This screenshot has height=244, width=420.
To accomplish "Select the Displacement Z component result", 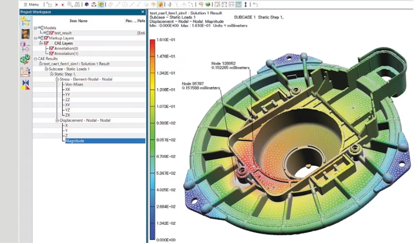I will pyautogui.click(x=66, y=135).
